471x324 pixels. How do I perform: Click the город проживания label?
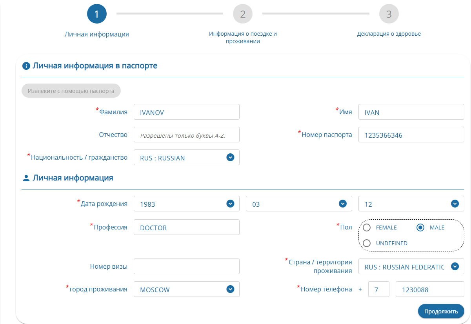pos(98,289)
